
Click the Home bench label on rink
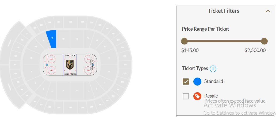[x=66, y=74]
